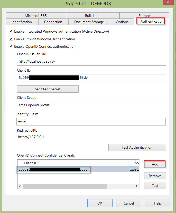
Task: Go to the Identification tab
Action: (x=22, y=22)
